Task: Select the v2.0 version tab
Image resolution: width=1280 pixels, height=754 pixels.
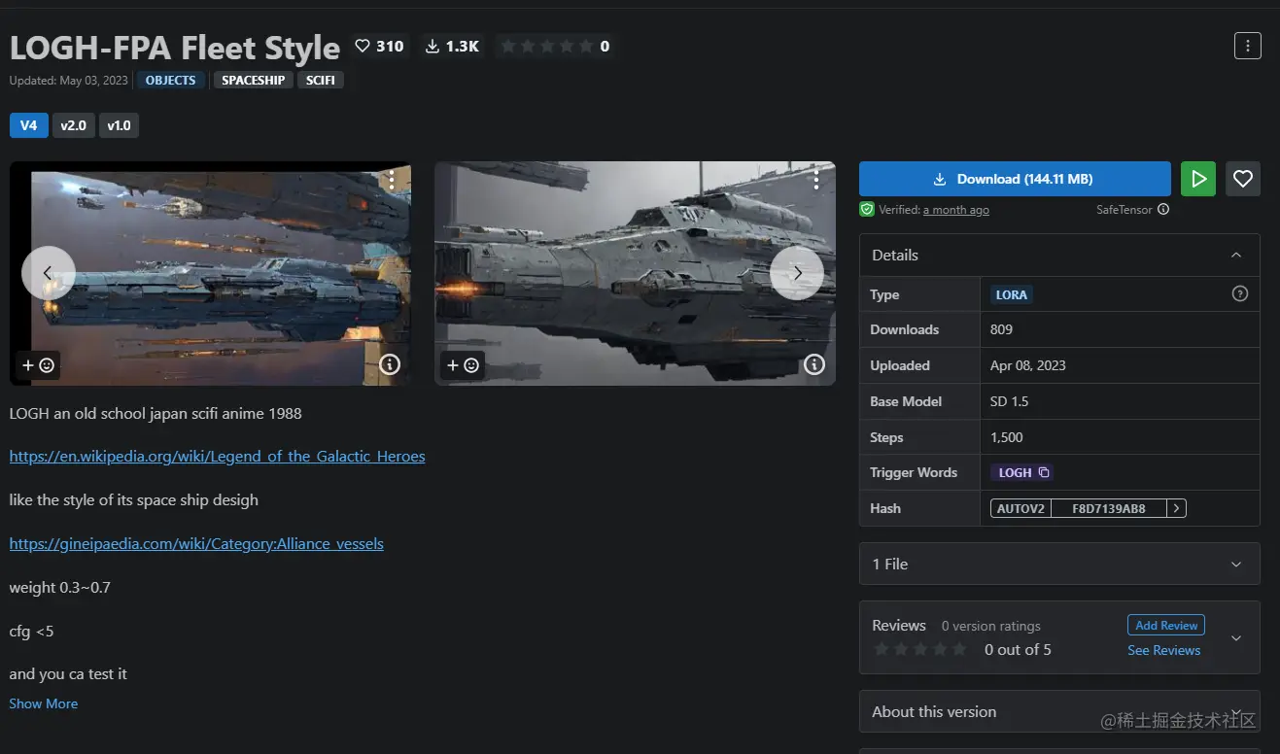Action: coord(74,125)
